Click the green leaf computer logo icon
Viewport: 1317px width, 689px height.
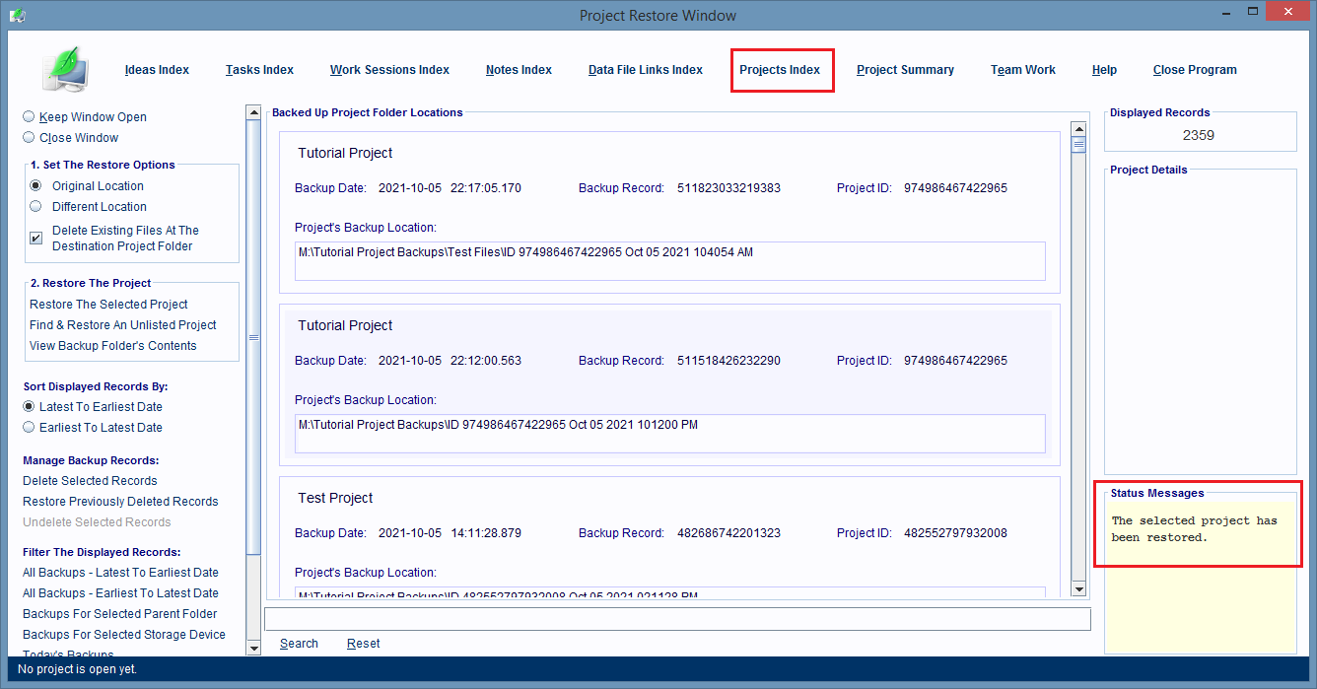coord(67,70)
